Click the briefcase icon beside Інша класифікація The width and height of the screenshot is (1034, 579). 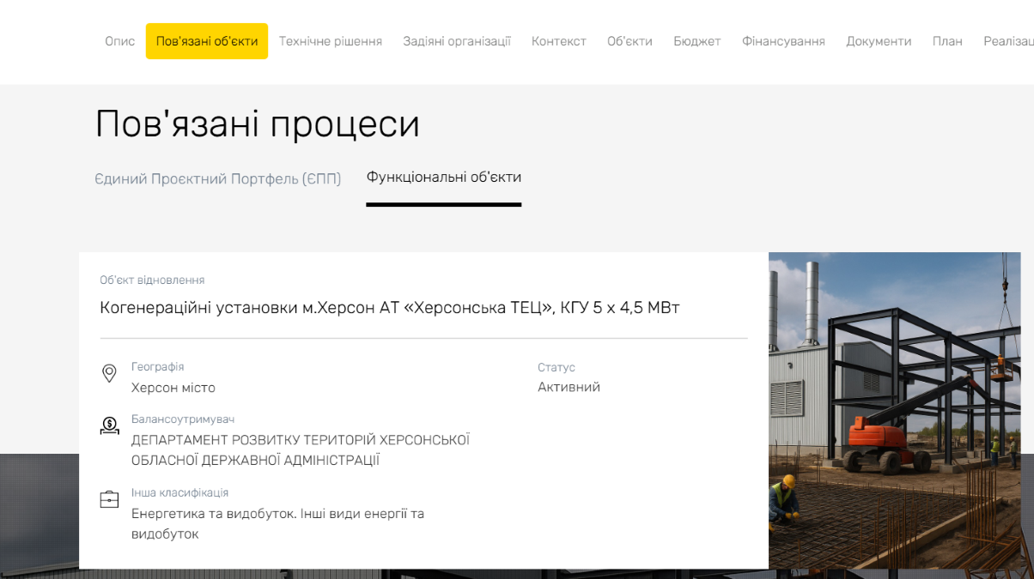(109, 499)
